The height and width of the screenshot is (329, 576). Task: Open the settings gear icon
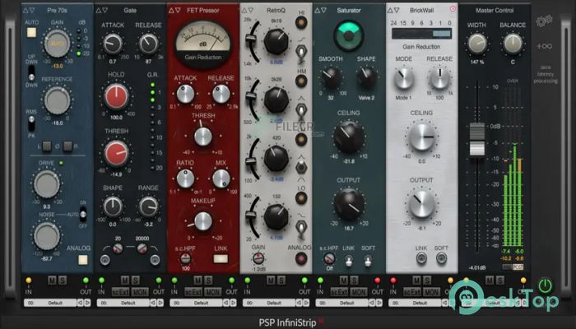coord(544,21)
